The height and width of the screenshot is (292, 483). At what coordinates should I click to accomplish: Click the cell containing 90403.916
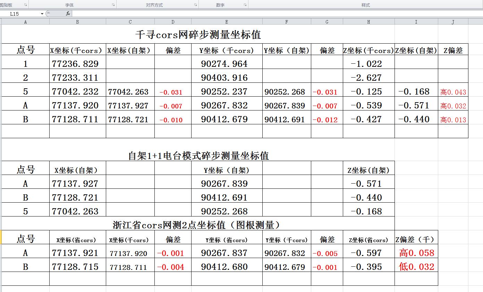click(x=224, y=78)
